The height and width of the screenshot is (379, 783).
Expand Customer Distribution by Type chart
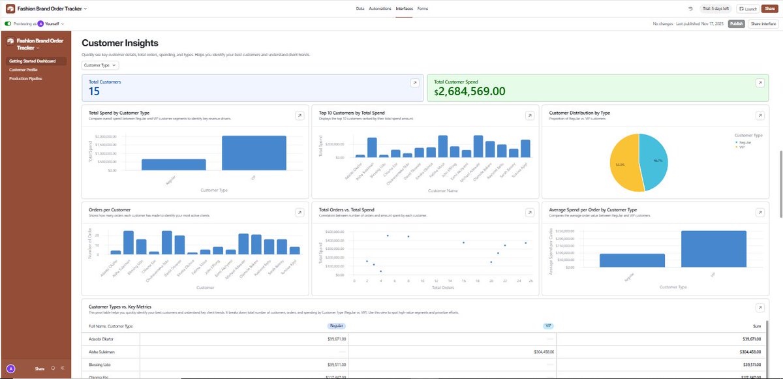[760, 115]
